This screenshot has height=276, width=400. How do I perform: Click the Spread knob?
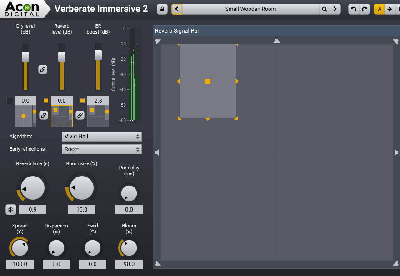click(x=20, y=248)
